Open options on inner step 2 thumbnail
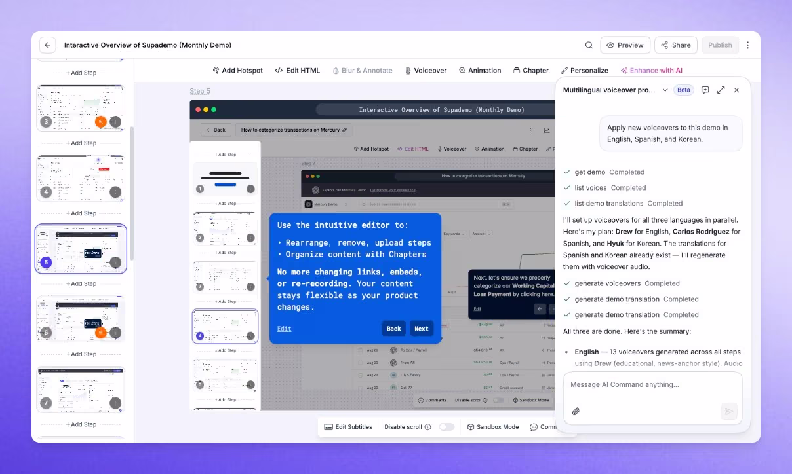792x474 pixels. (x=250, y=238)
